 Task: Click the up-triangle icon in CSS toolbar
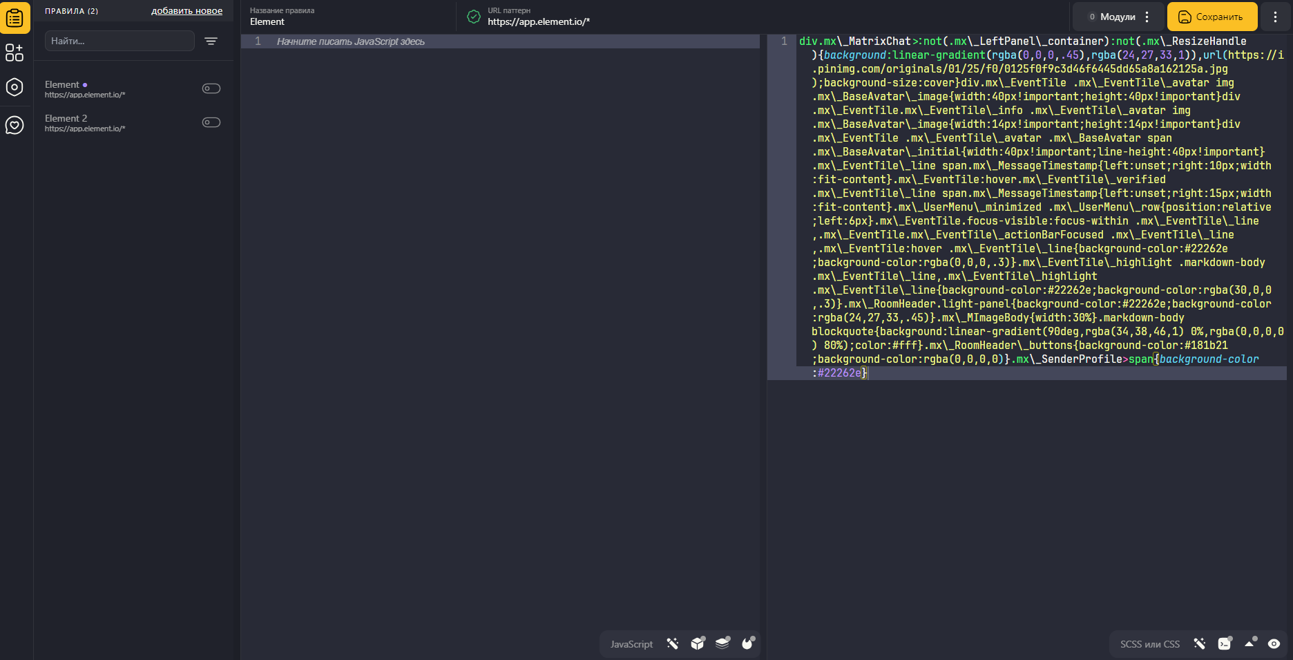point(1250,643)
